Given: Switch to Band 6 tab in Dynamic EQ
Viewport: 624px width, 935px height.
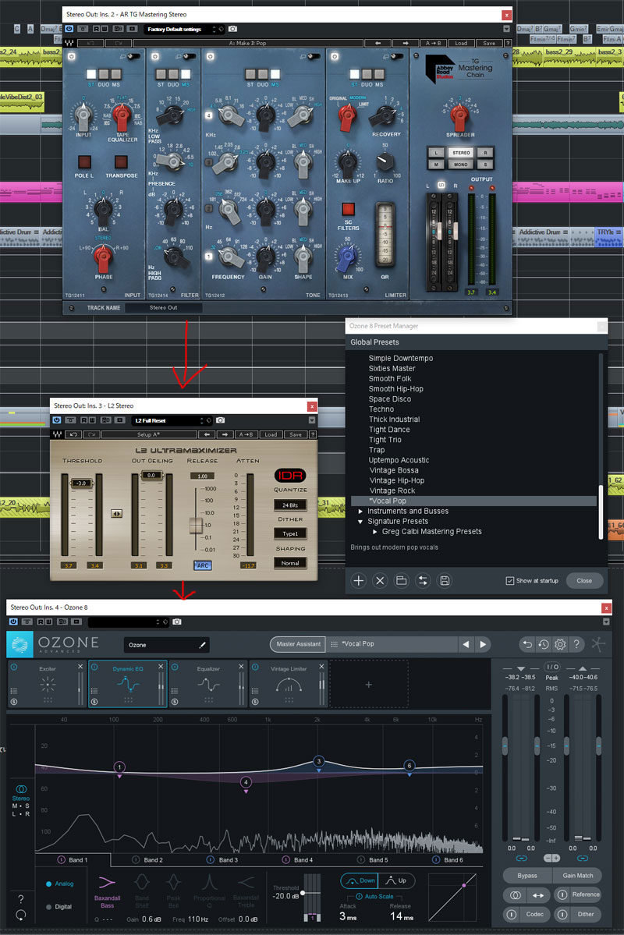Looking at the screenshot, I should click(448, 860).
